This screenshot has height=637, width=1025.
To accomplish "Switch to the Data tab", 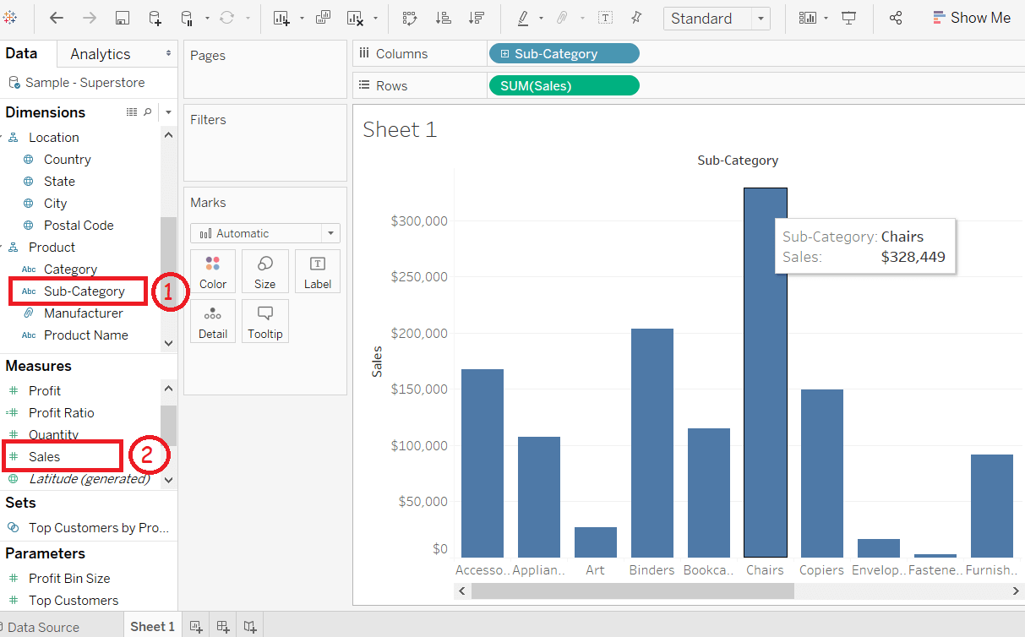I will click(x=21, y=53).
